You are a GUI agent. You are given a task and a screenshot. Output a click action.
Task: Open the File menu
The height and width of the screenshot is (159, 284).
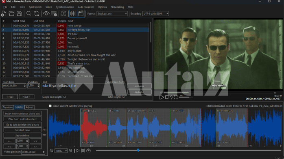click(x=5, y=7)
